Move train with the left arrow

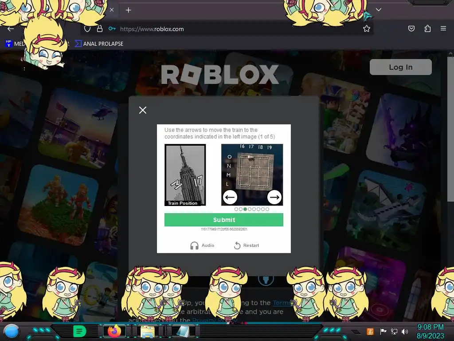pyautogui.click(x=230, y=197)
